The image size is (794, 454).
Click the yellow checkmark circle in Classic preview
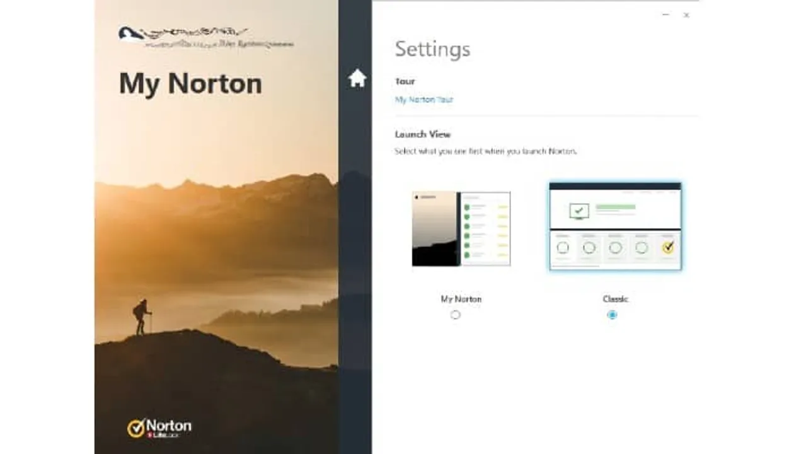pos(668,247)
